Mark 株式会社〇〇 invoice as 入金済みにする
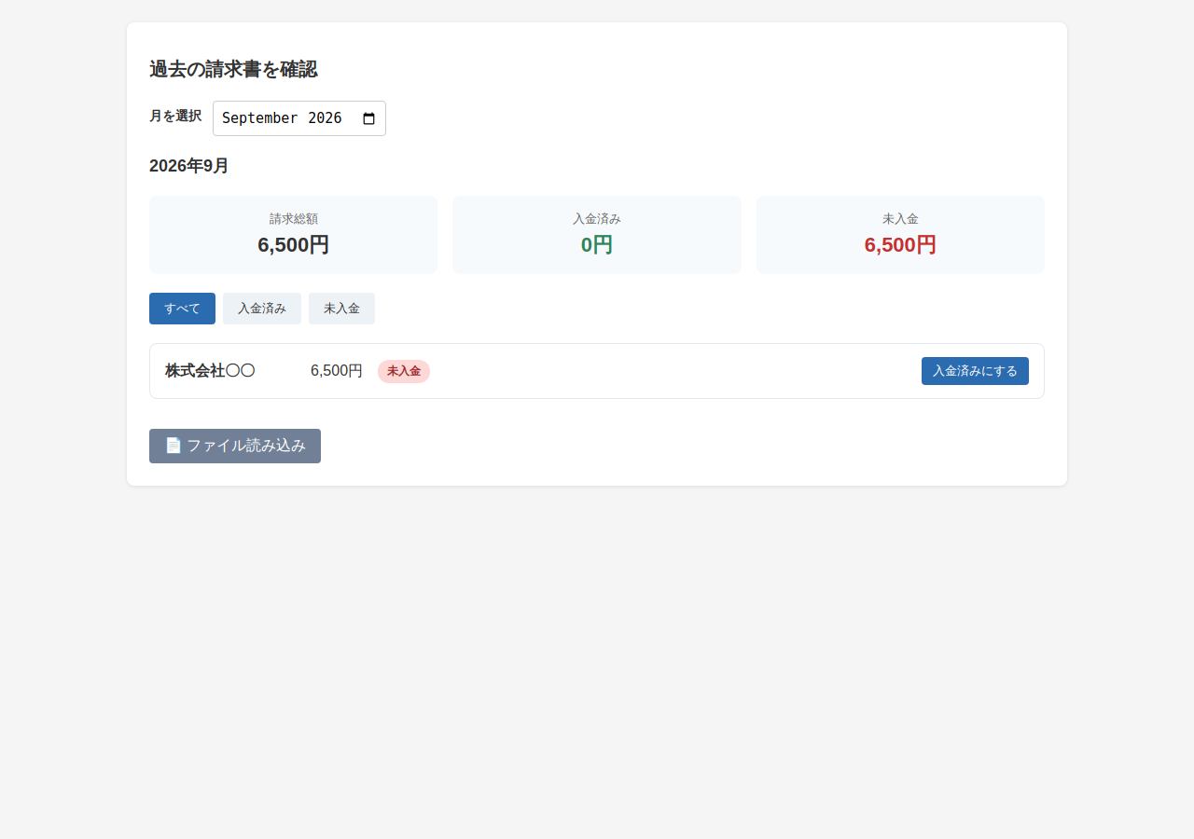The image size is (1194, 839). coord(975,371)
